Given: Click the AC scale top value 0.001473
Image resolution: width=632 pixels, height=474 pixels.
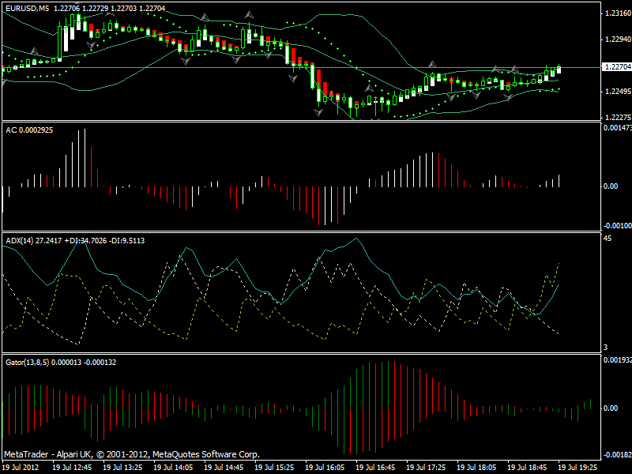Looking at the screenshot, I should (617, 128).
